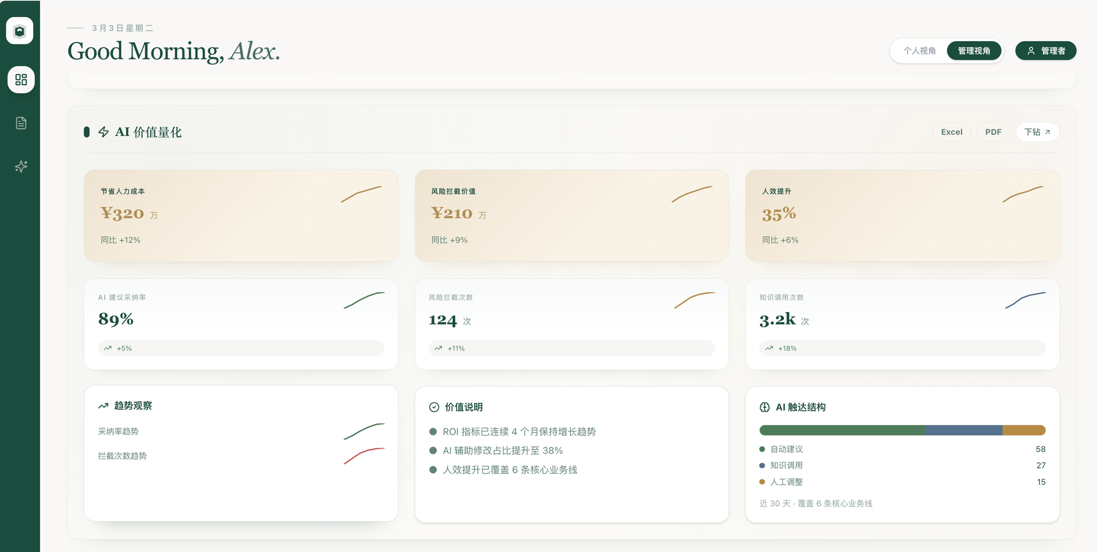Image resolution: width=1097 pixels, height=552 pixels.
Task: Click the app logo in sidebar
Action: 20,30
